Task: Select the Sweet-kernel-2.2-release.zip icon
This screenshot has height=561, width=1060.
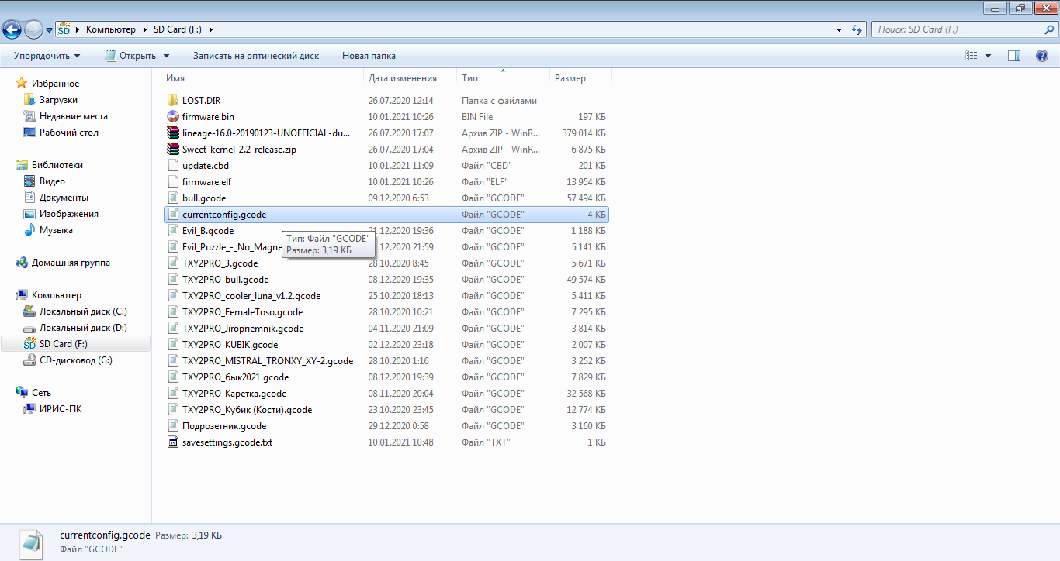Action: (173, 150)
